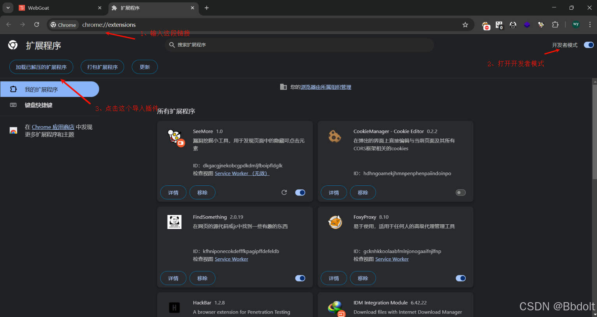Click the 所有扩展程序 heading text
The height and width of the screenshot is (317, 597).
(176, 111)
